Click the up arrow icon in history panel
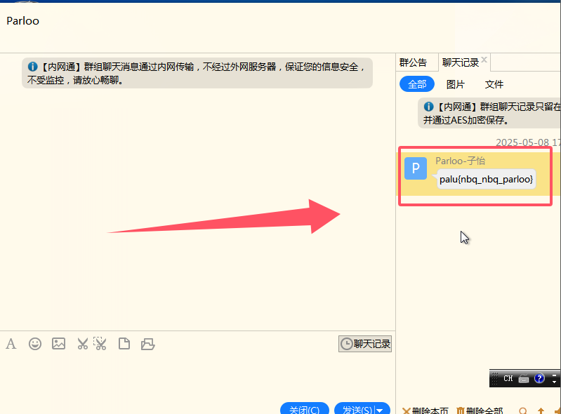 coord(541,410)
